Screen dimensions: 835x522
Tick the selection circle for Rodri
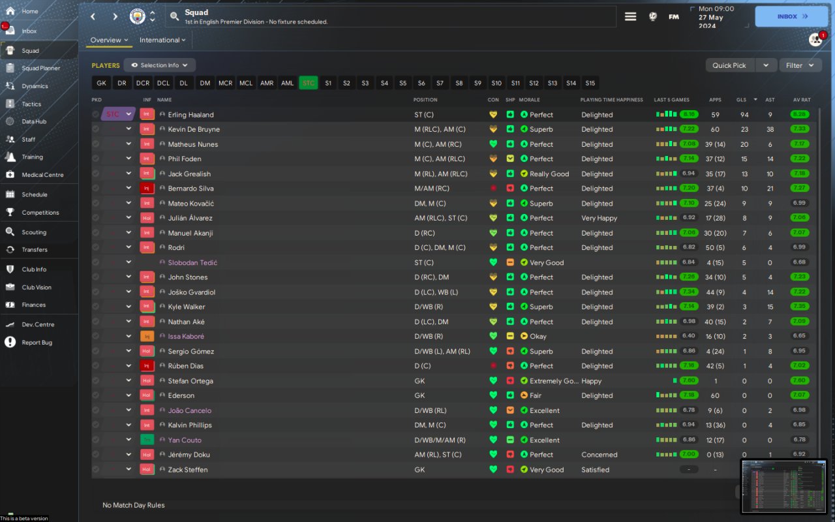96,247
